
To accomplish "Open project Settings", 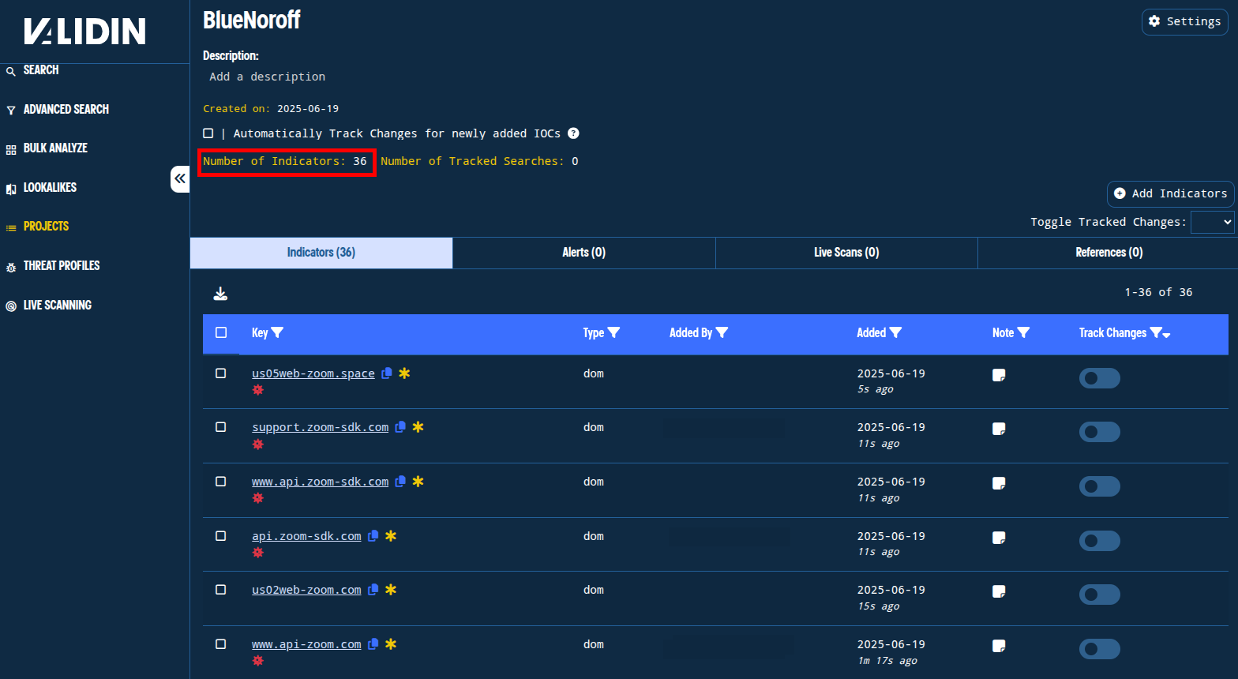I will (x=1184, y=21).
